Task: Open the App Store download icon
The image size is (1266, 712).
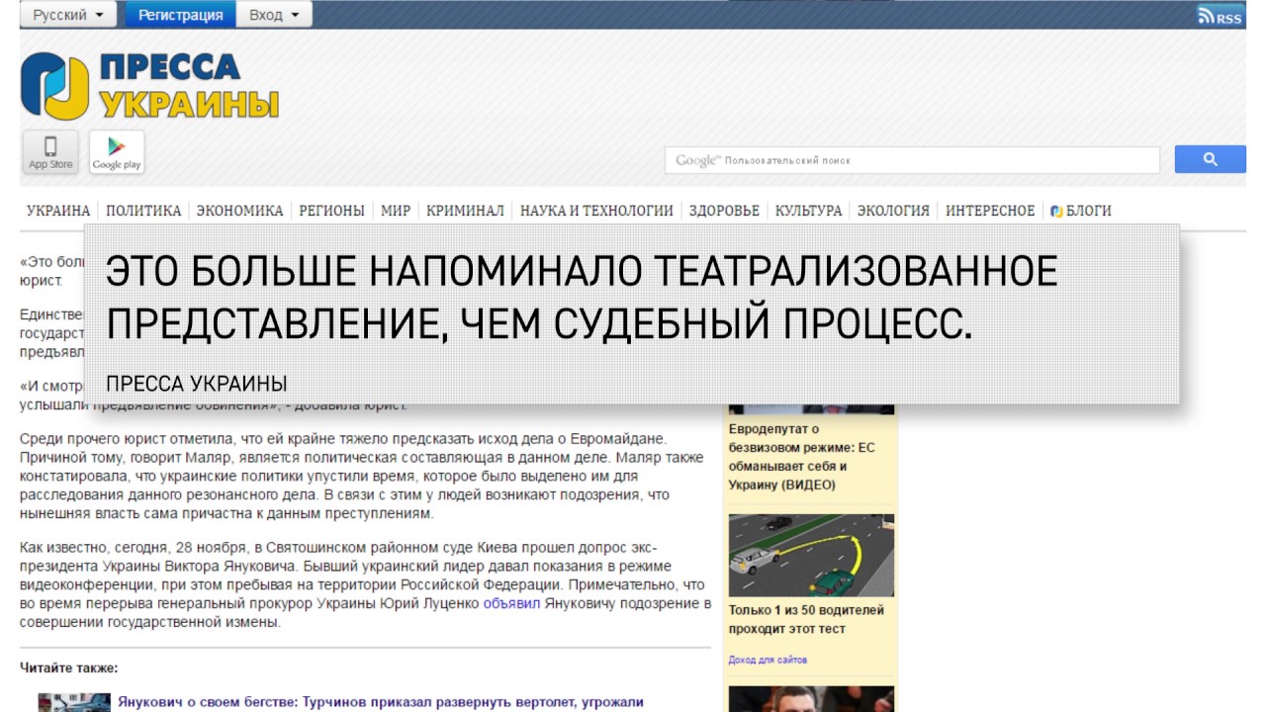Action: [x=50, y=152]
